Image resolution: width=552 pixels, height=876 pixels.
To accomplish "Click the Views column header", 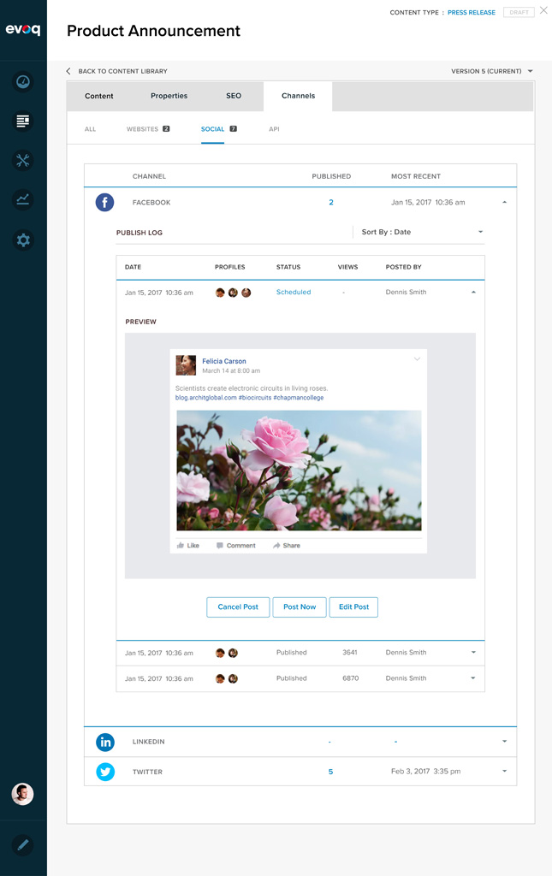I will coord(347,267).
